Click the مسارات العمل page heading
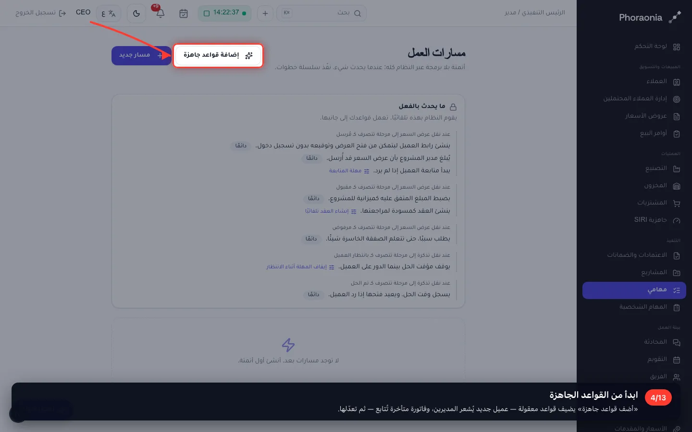This screenshot has height=432, width=692. pyautogui.click(x=436, y=53)
